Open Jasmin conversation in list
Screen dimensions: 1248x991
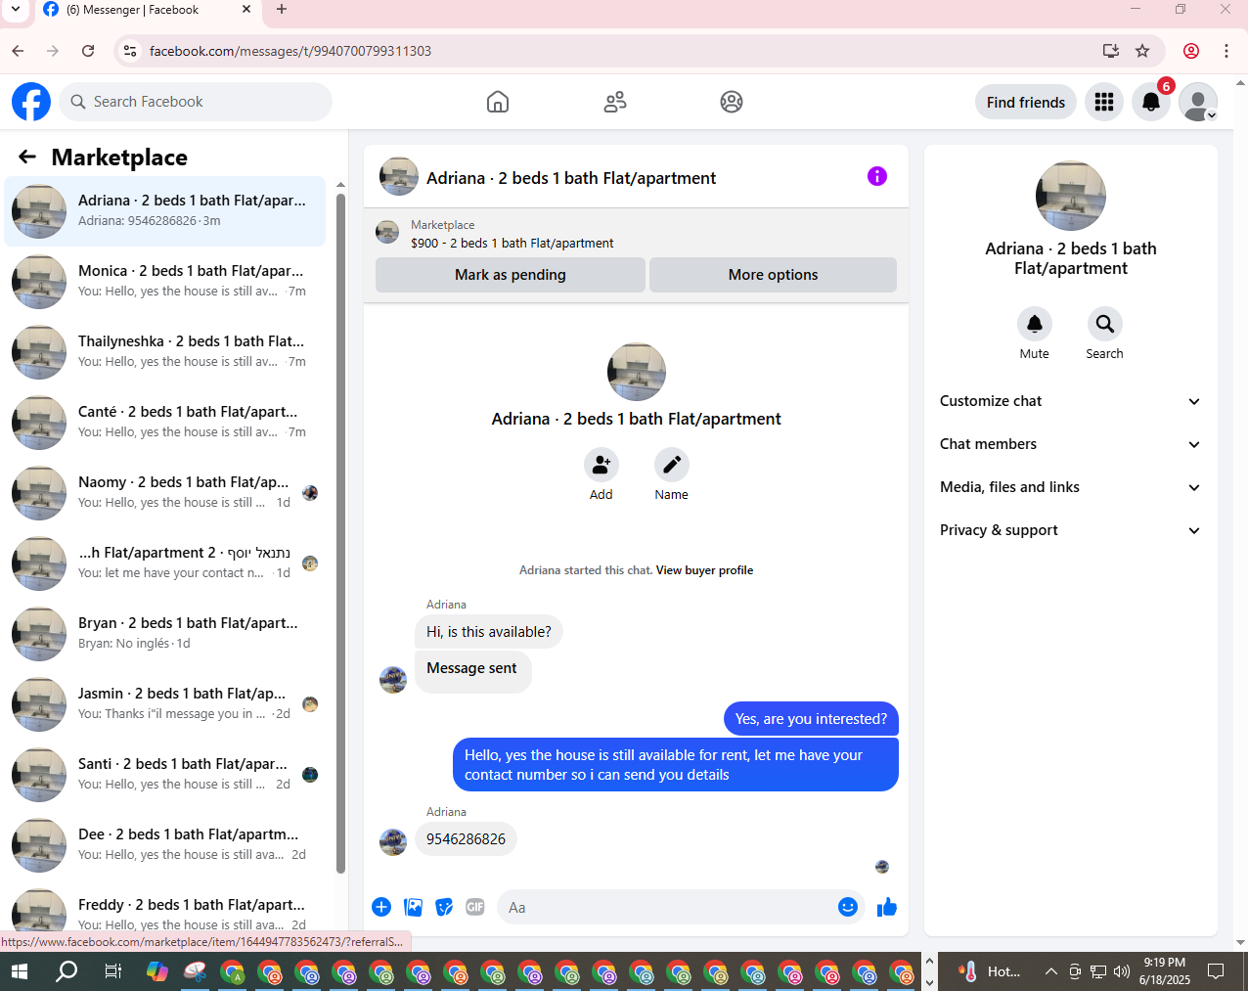click(164, 704)
